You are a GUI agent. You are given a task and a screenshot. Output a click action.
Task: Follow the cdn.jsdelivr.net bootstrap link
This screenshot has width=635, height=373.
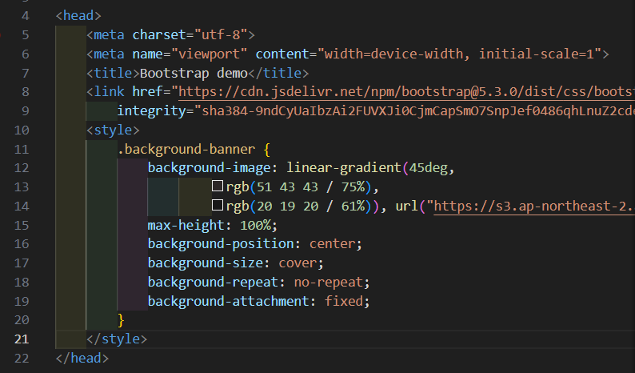pyautogui.click(x=406, y=91)
